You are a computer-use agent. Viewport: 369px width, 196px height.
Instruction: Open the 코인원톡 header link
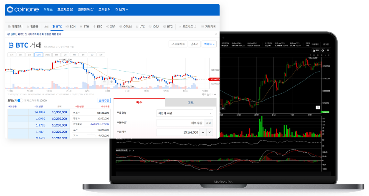coord(86,10)
